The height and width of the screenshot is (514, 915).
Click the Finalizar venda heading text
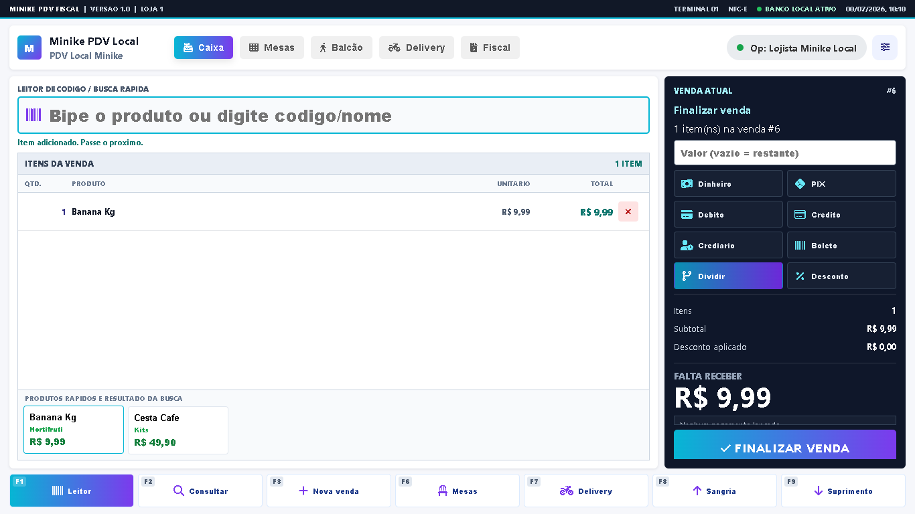(712, 110)
